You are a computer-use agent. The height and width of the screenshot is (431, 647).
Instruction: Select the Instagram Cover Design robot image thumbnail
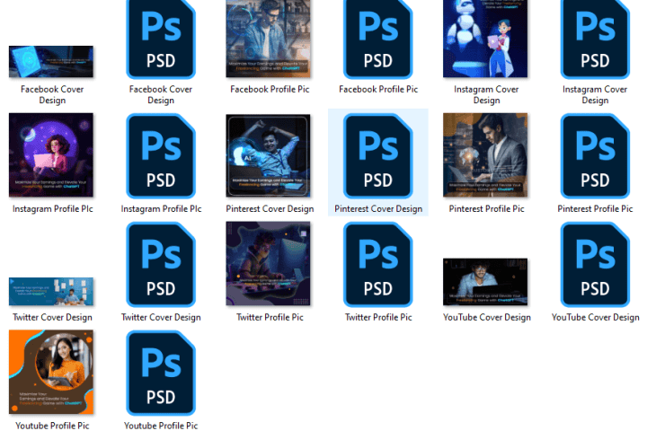485,39
